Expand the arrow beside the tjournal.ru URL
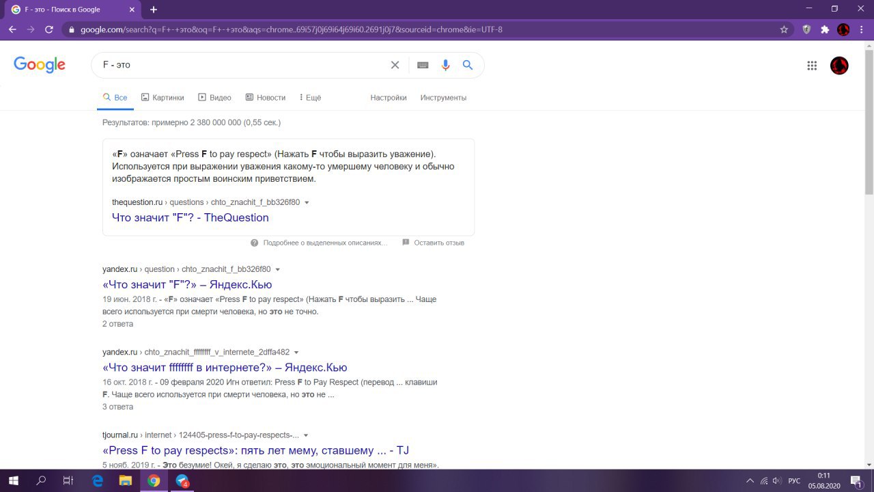 click(306, 436)
